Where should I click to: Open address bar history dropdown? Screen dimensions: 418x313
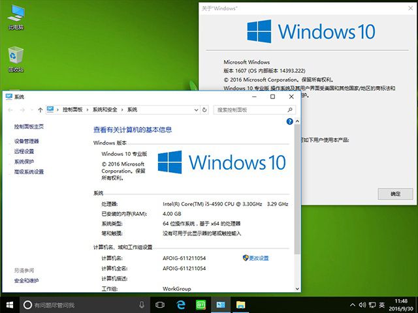point(196,110)
